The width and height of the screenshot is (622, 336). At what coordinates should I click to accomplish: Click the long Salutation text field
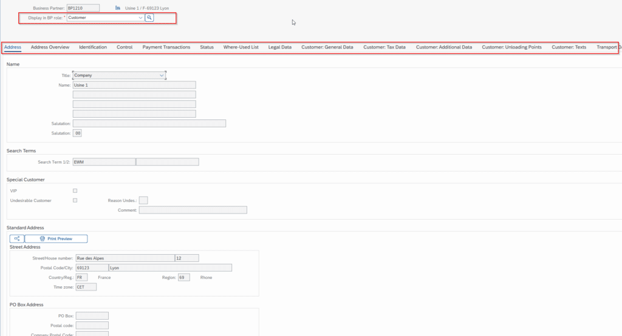(x=149, y=124)
